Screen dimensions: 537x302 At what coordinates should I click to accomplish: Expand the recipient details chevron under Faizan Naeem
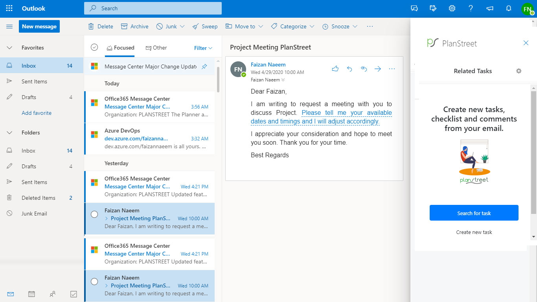coord(283,80)
